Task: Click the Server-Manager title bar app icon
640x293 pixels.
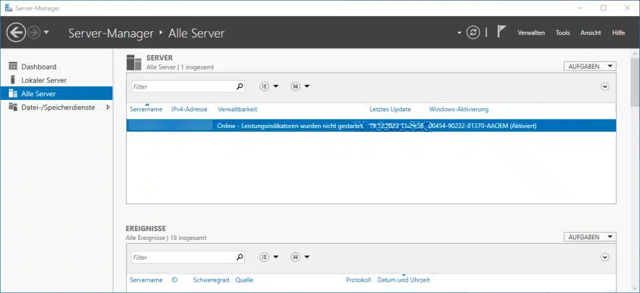Action: (8, 8)
